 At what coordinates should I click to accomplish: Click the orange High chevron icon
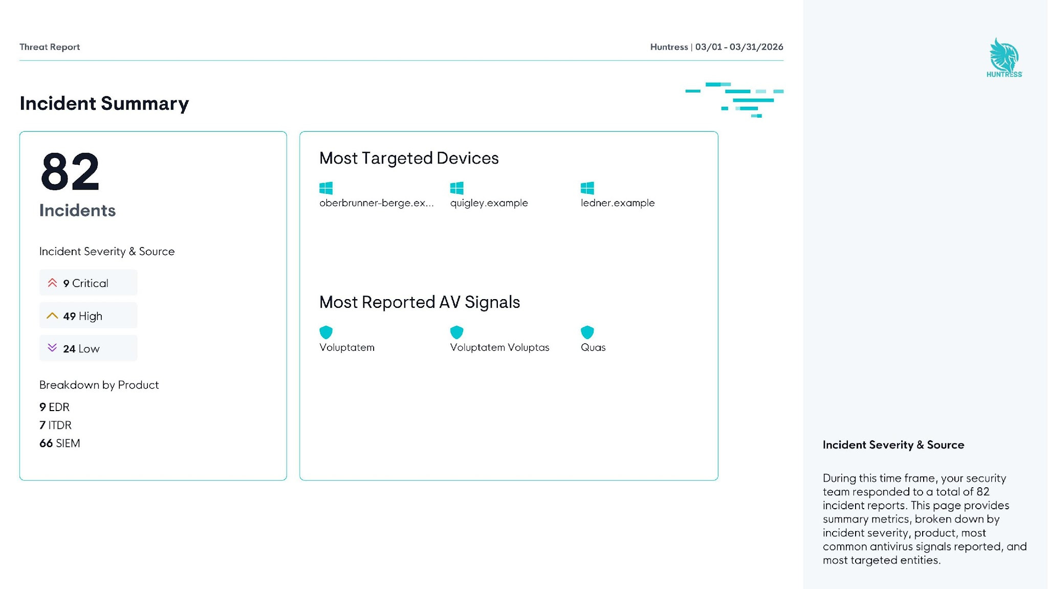coord(52,316)
